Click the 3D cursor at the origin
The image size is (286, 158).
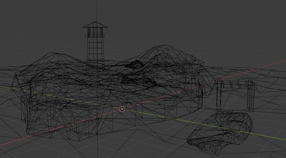pyautogui.click(x=122, y=109)
